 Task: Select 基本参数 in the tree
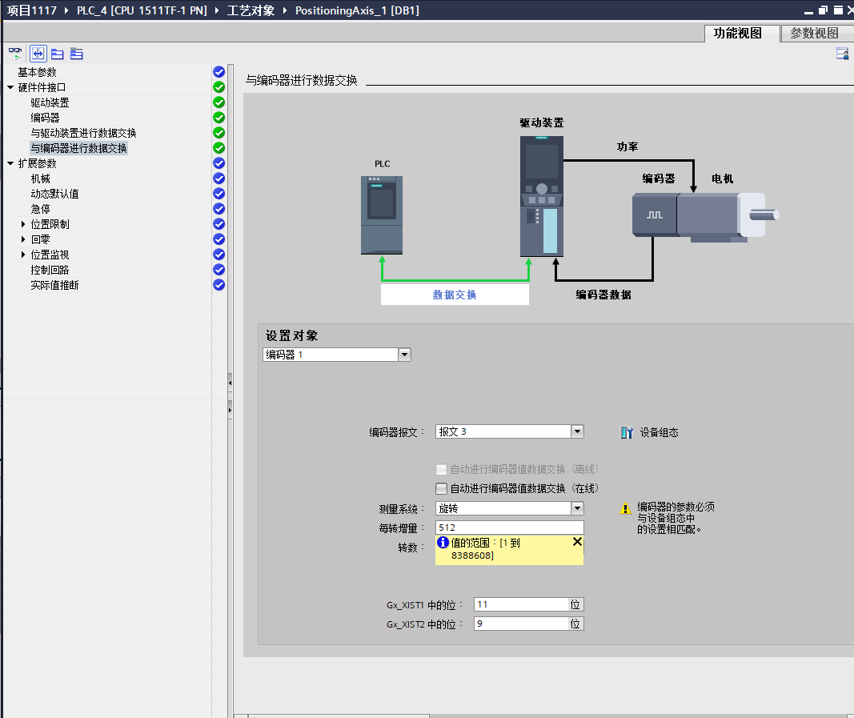point(37,72)
